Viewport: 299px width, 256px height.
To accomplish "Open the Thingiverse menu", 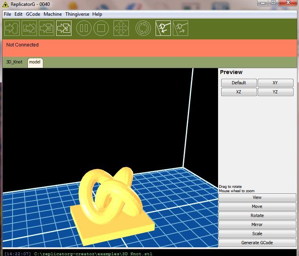I will coord(77,14).
